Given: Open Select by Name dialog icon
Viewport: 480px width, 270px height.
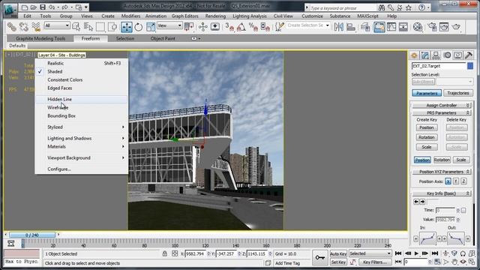Looking at the screenshot, I should click(88, 27).
